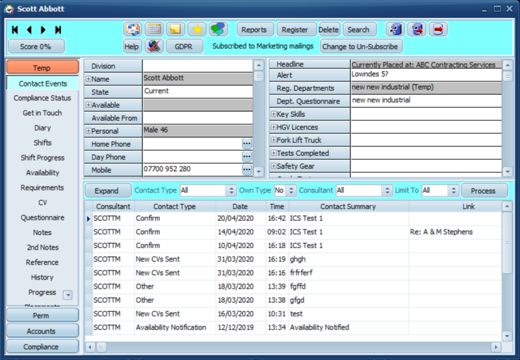Expand the Fork Lift Truck section
Screen dimensions: 520x360
pyautogui.click(x=274, y=140)
